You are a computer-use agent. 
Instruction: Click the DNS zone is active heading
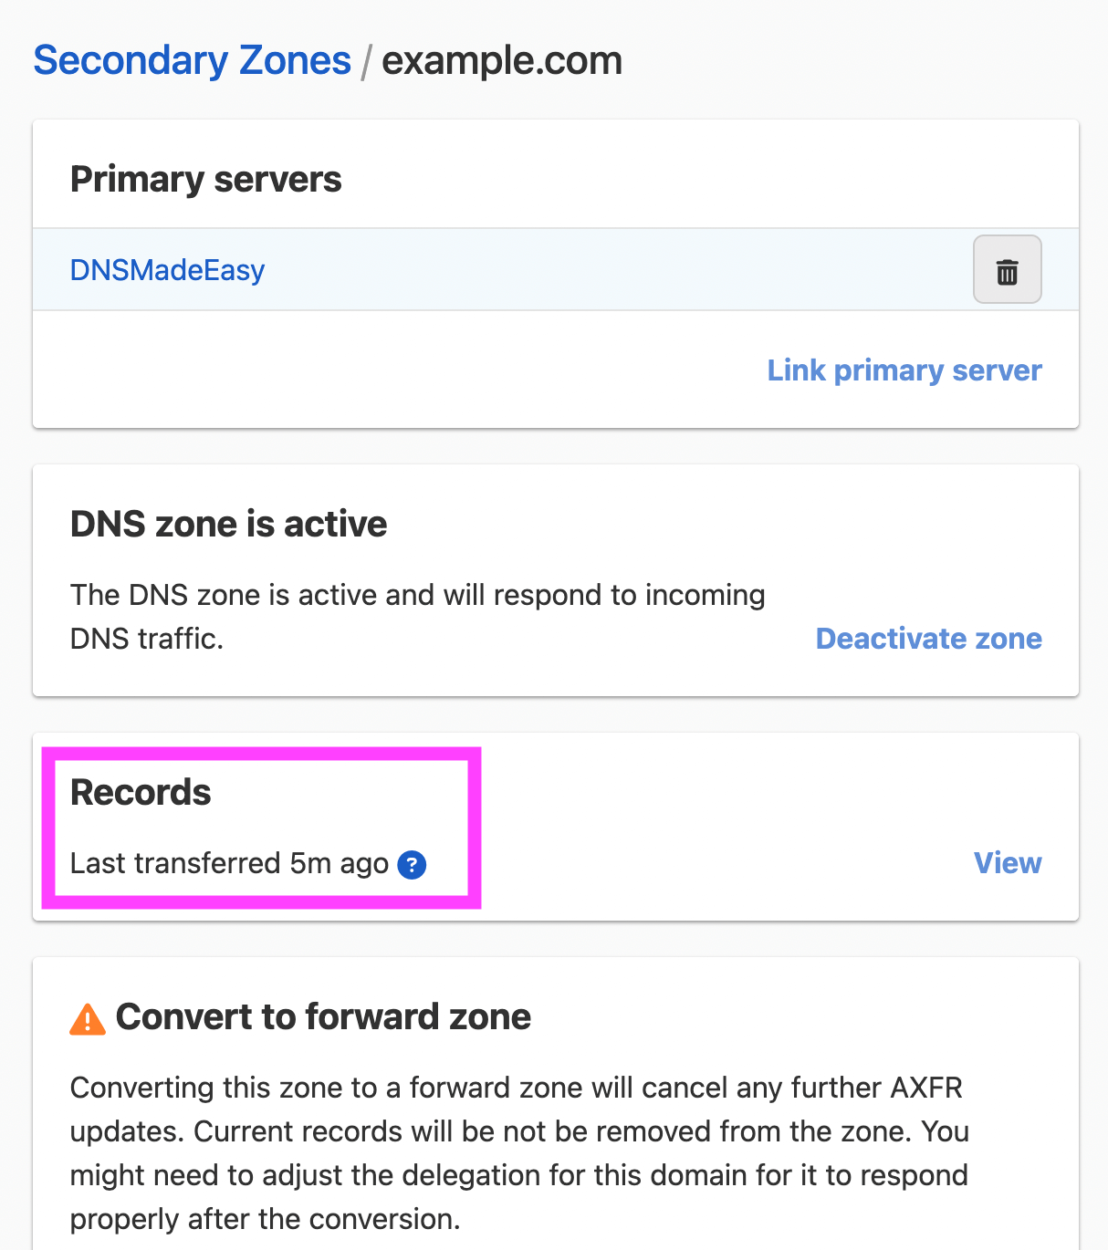click(x=228, y=524)
